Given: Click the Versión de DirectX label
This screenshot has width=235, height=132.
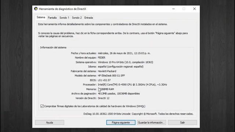Looking at the screenshot, I should click(x=86, y=98).
